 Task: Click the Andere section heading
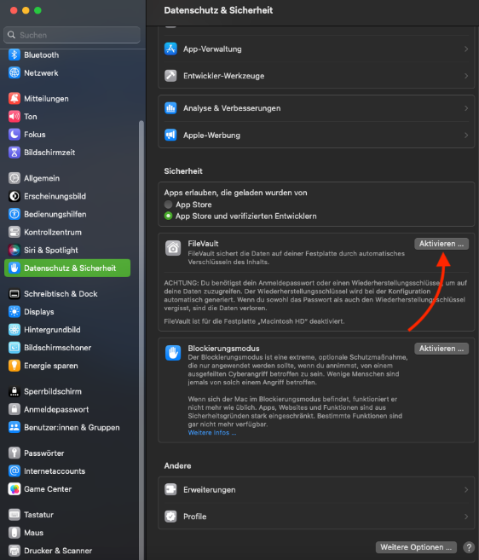177,465
